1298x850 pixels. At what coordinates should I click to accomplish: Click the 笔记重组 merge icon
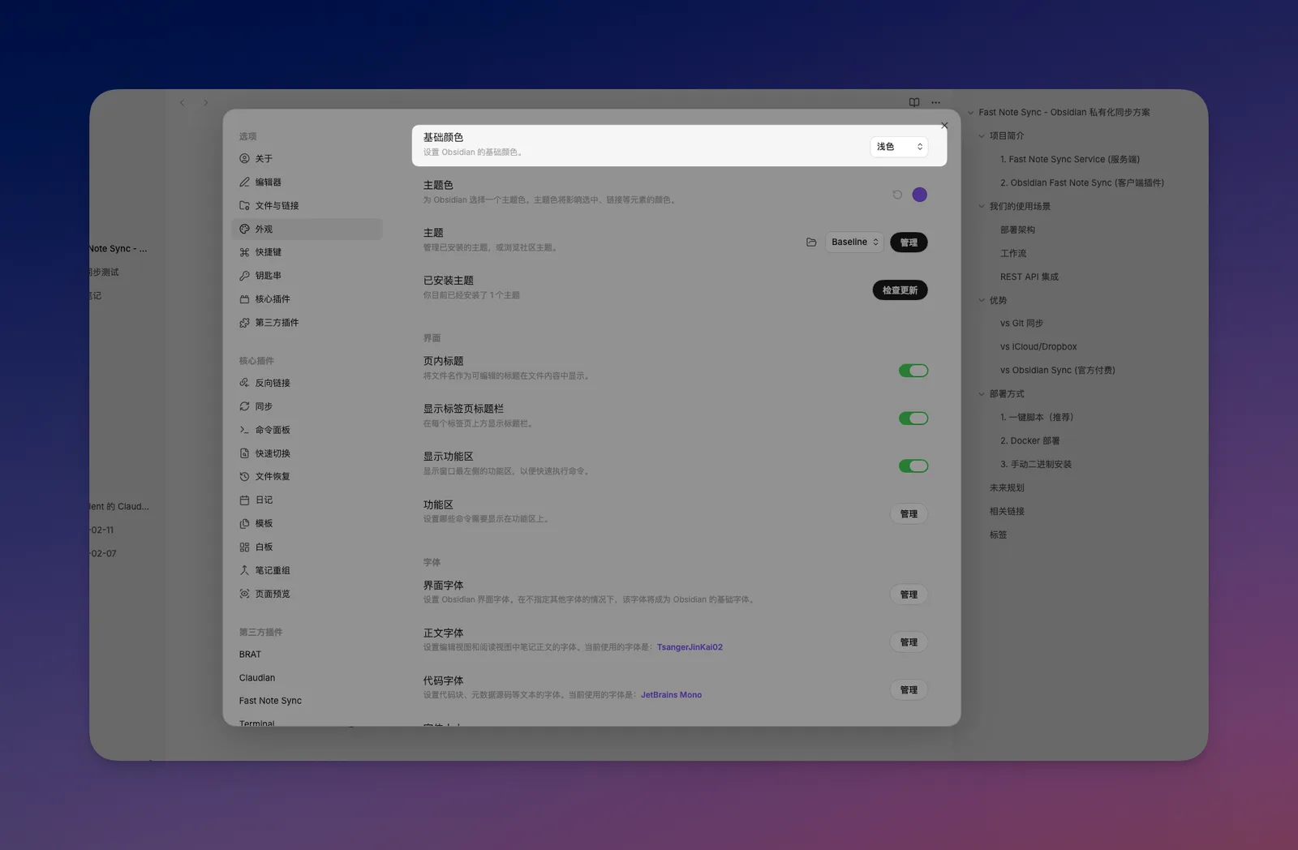pos(244,571)
